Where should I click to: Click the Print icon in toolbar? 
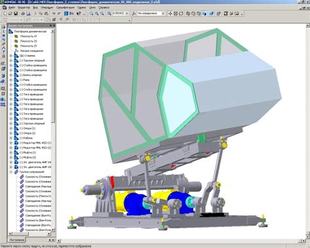[23, 14]
